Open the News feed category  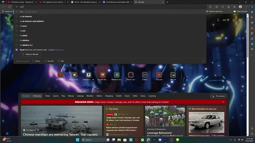coord(48,96)
